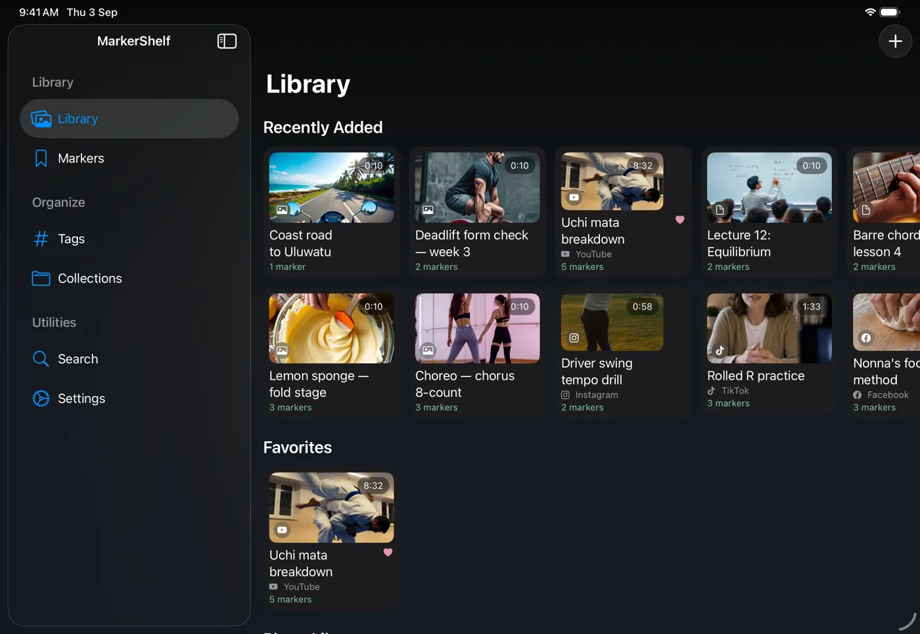
Task: Open the Search utility
Action: point(129,359)
